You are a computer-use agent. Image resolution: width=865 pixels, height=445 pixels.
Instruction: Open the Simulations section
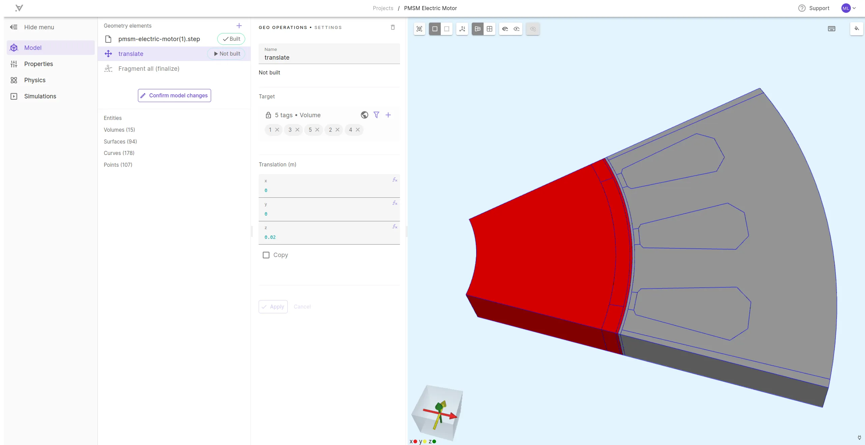(51, 96)
